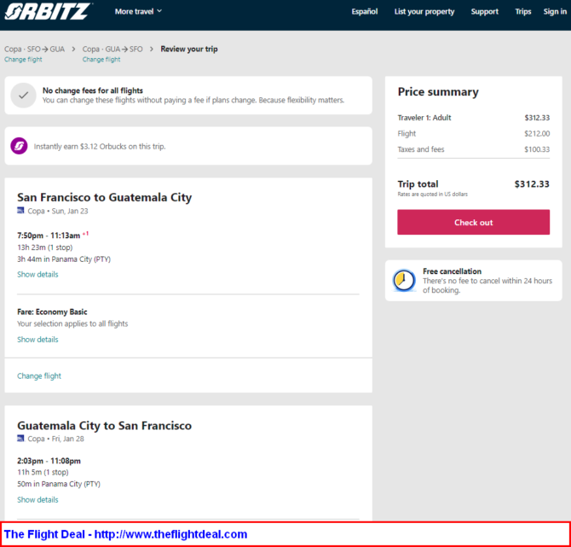
Task: Click '13h 23m (1 stop)' duration text
Action: [45, 247]
